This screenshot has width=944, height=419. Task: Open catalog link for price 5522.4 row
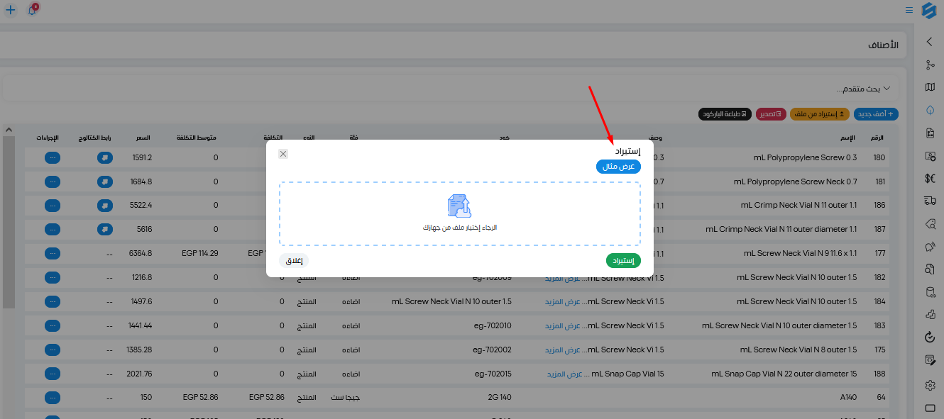pos(105,206)
